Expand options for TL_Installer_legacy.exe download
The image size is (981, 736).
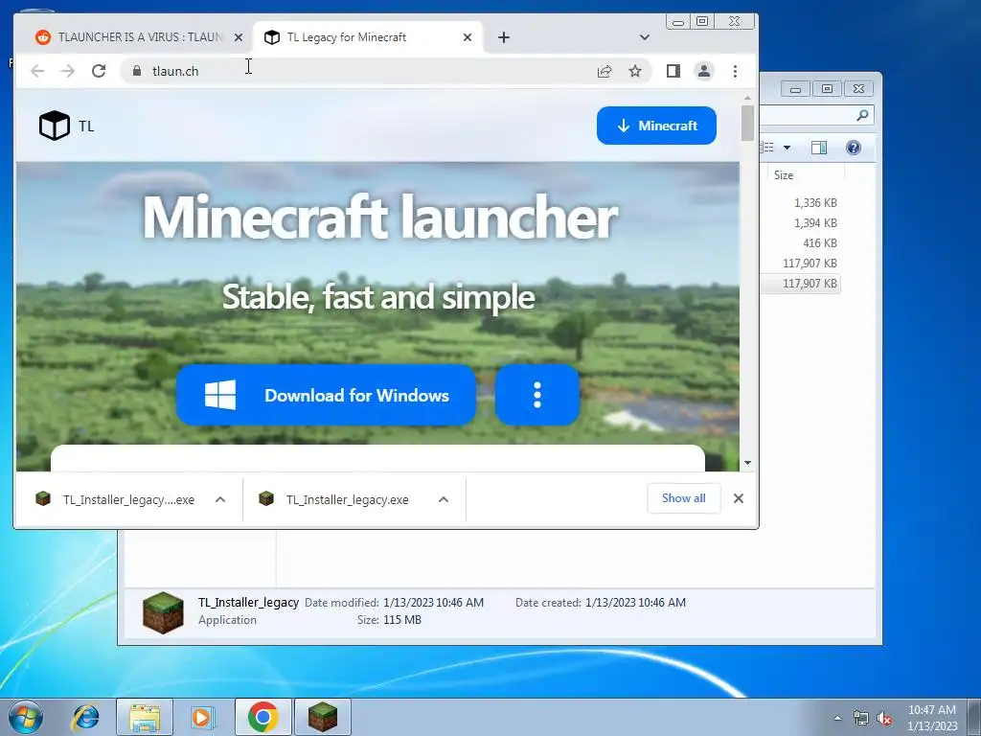pos(444,499)
